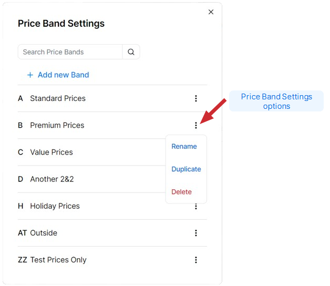Click the search magnifier icon

tap(131, 52)
